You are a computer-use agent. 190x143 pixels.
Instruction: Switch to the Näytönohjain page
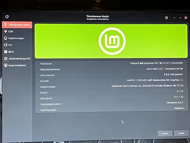point(17,38)
